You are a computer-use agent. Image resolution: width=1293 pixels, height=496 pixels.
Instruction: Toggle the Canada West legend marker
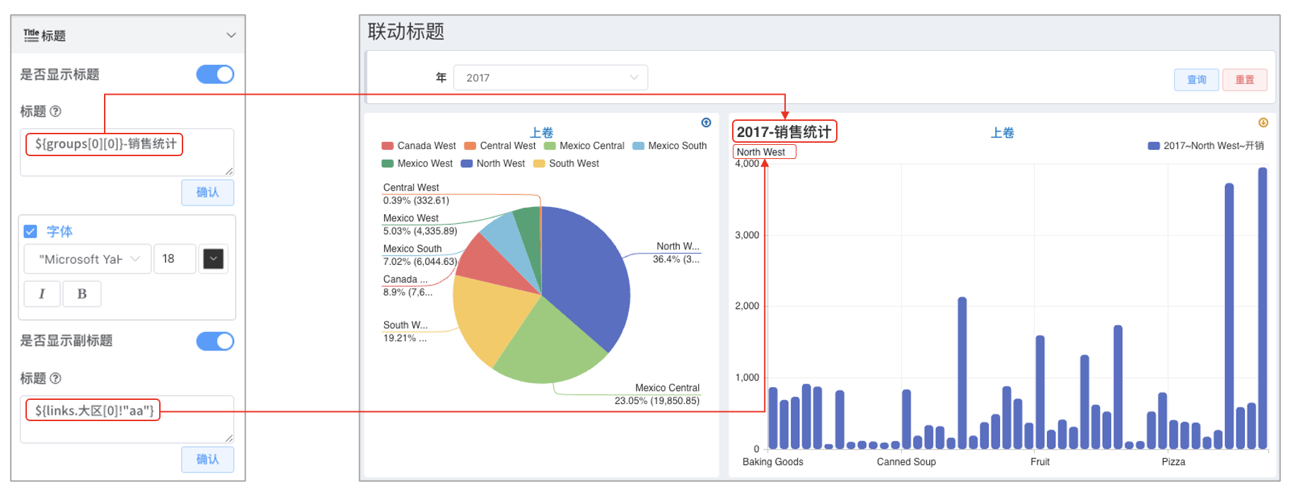click(388, 146)
